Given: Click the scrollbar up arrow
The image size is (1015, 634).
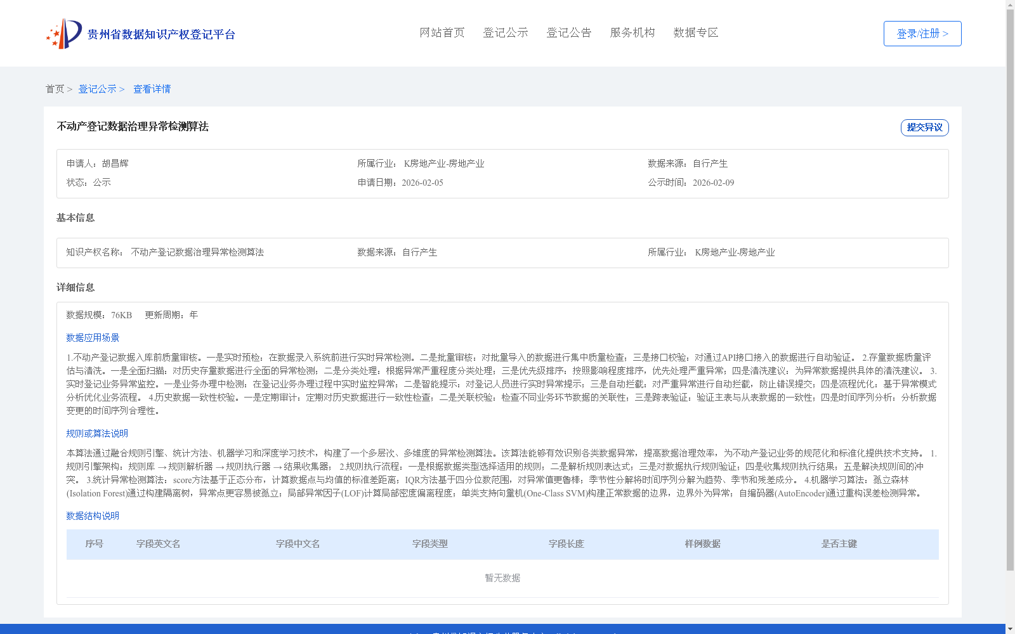Looking at the screenshot, I should (1011, 4).
